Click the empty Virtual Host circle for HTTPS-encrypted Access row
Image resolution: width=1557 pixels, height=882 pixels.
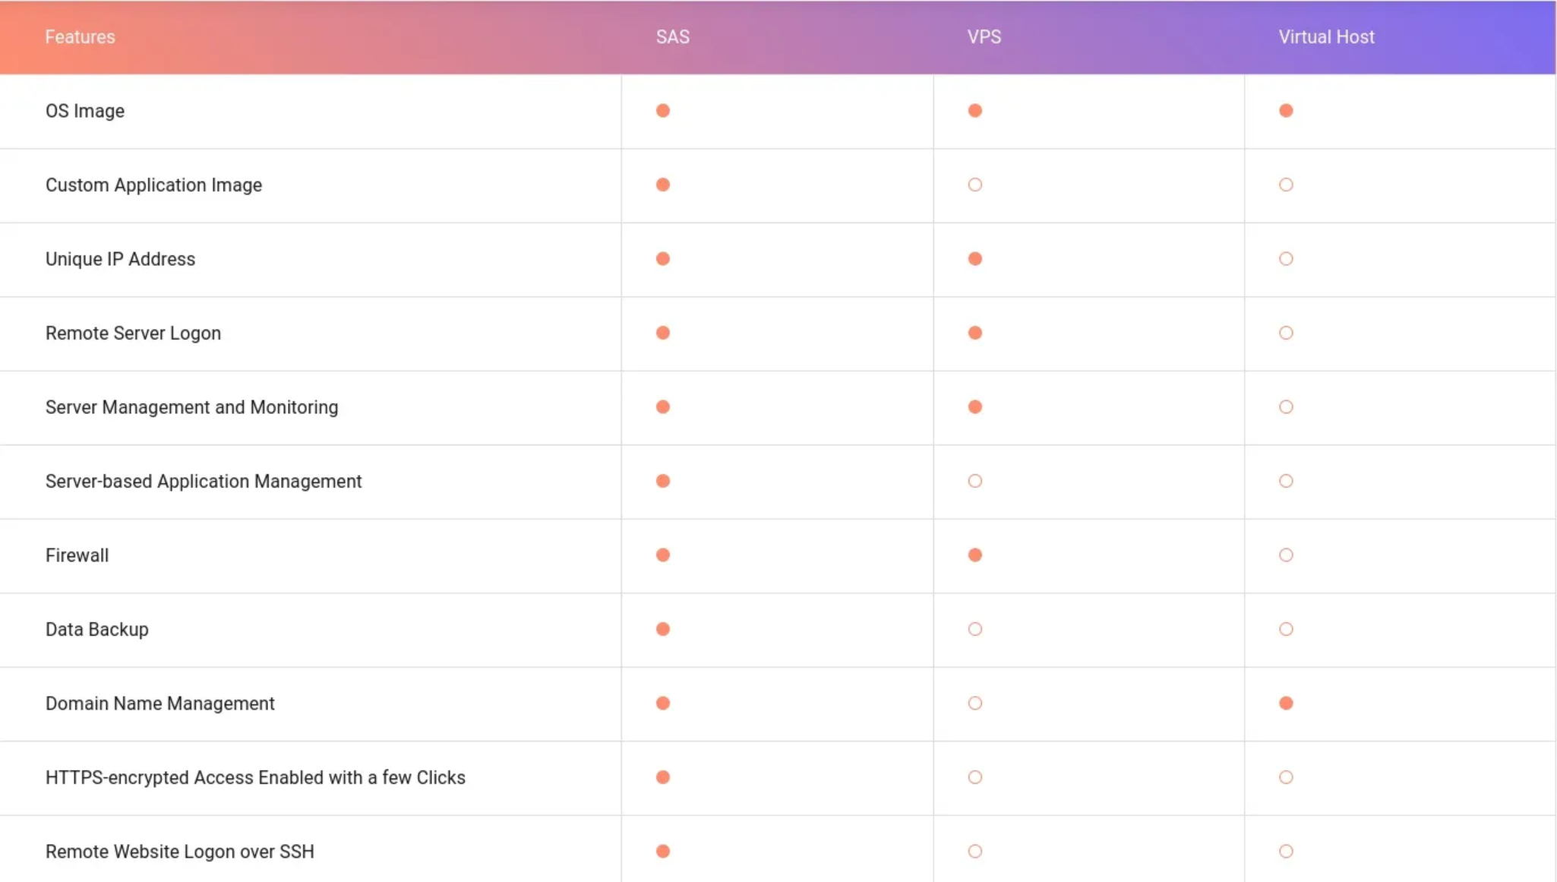click(1286, 777)
